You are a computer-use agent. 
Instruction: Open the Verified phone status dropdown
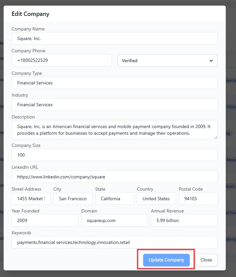[x=168, y=61]
